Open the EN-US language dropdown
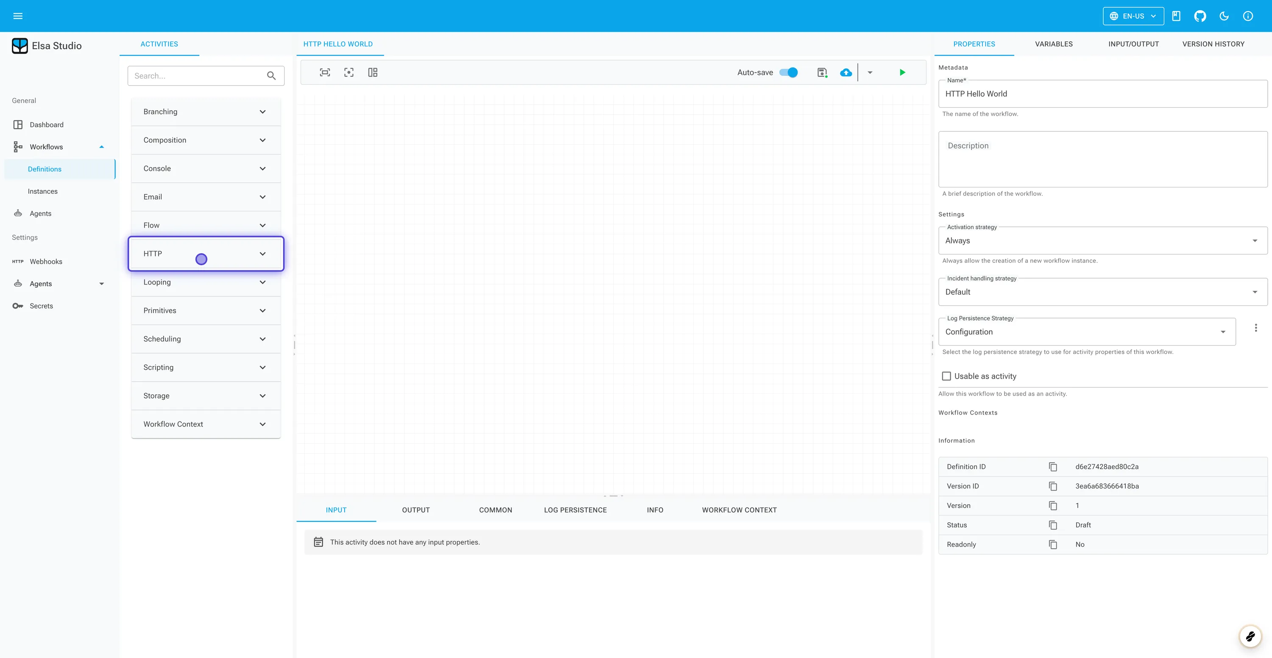The image size is (1272, 658). (x=1133, y=16)
